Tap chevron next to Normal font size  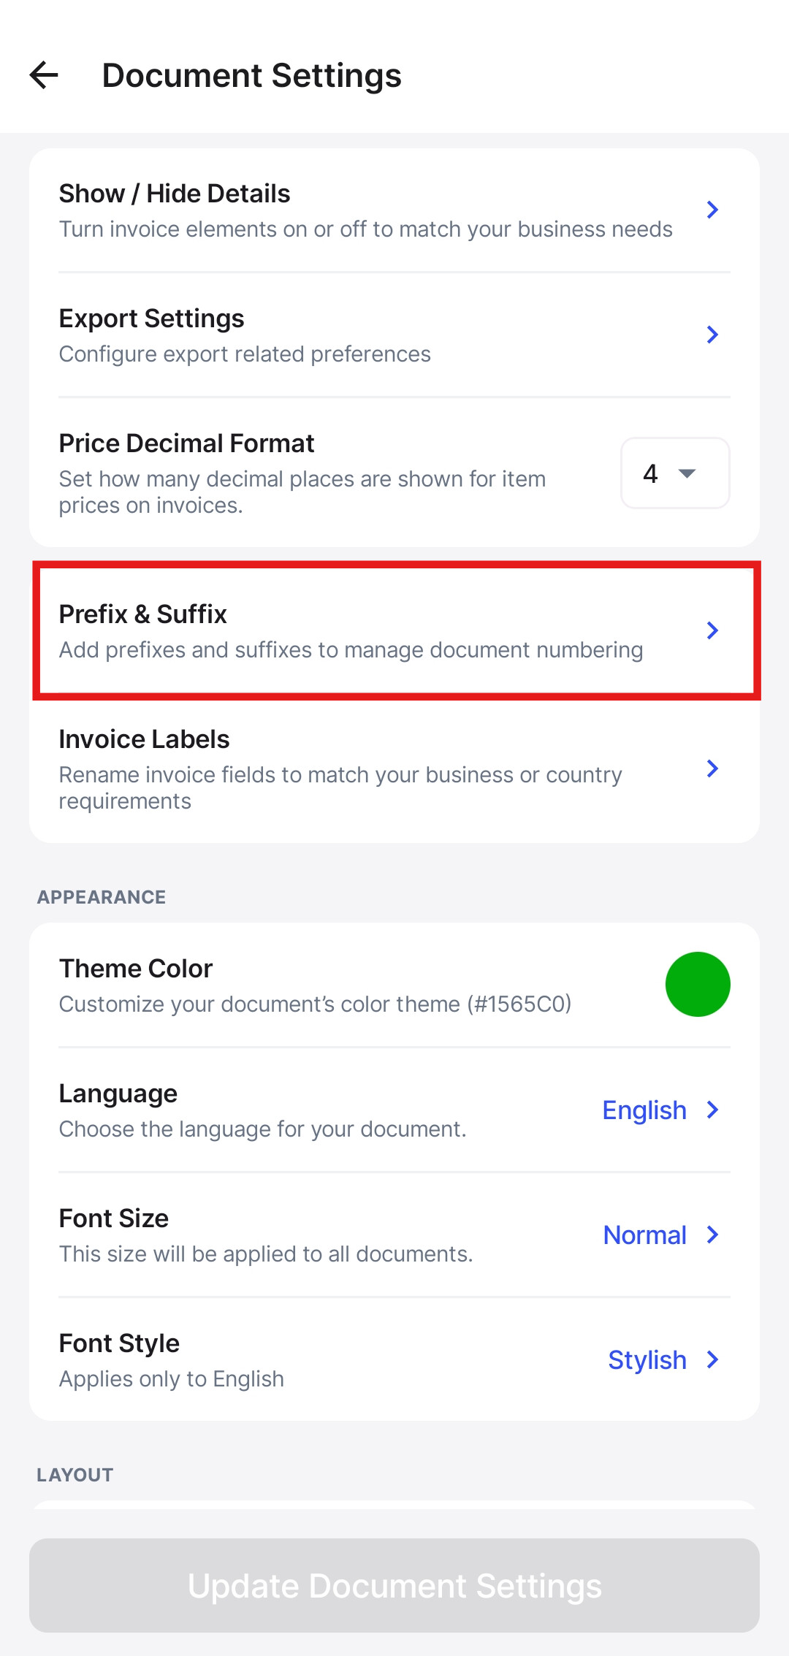click(712, 1235)
